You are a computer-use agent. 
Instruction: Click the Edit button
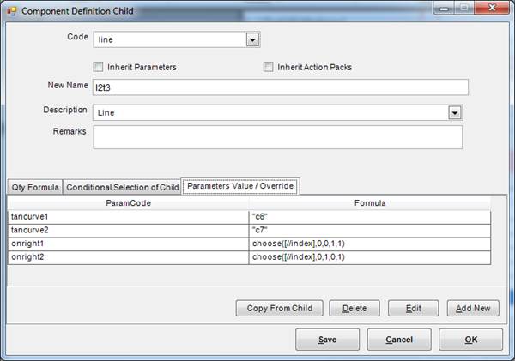[407, 308]
